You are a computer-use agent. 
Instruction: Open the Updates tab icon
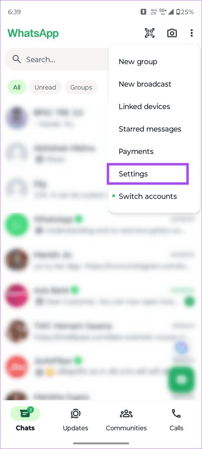[75, 414]
